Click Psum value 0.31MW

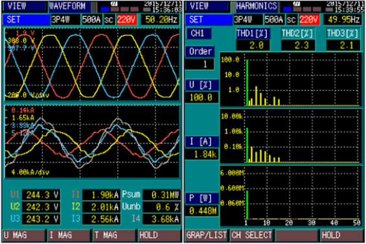162,195
